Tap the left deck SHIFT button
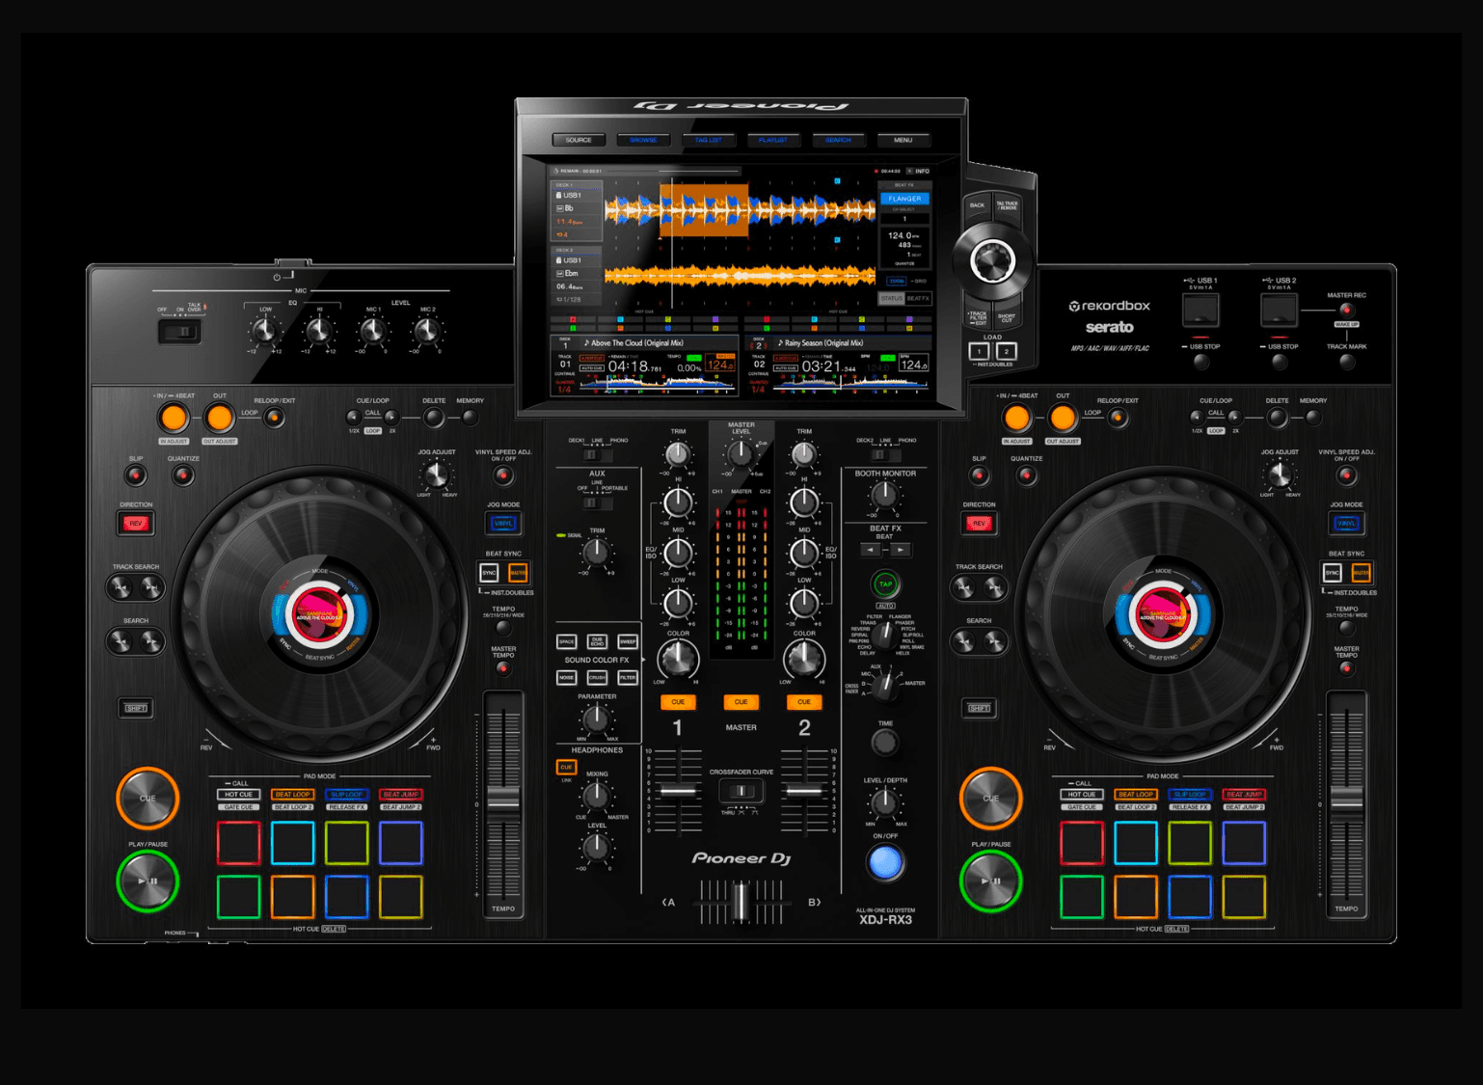The height and width of the screenshot is (1085, 1483). coord(136,708)
